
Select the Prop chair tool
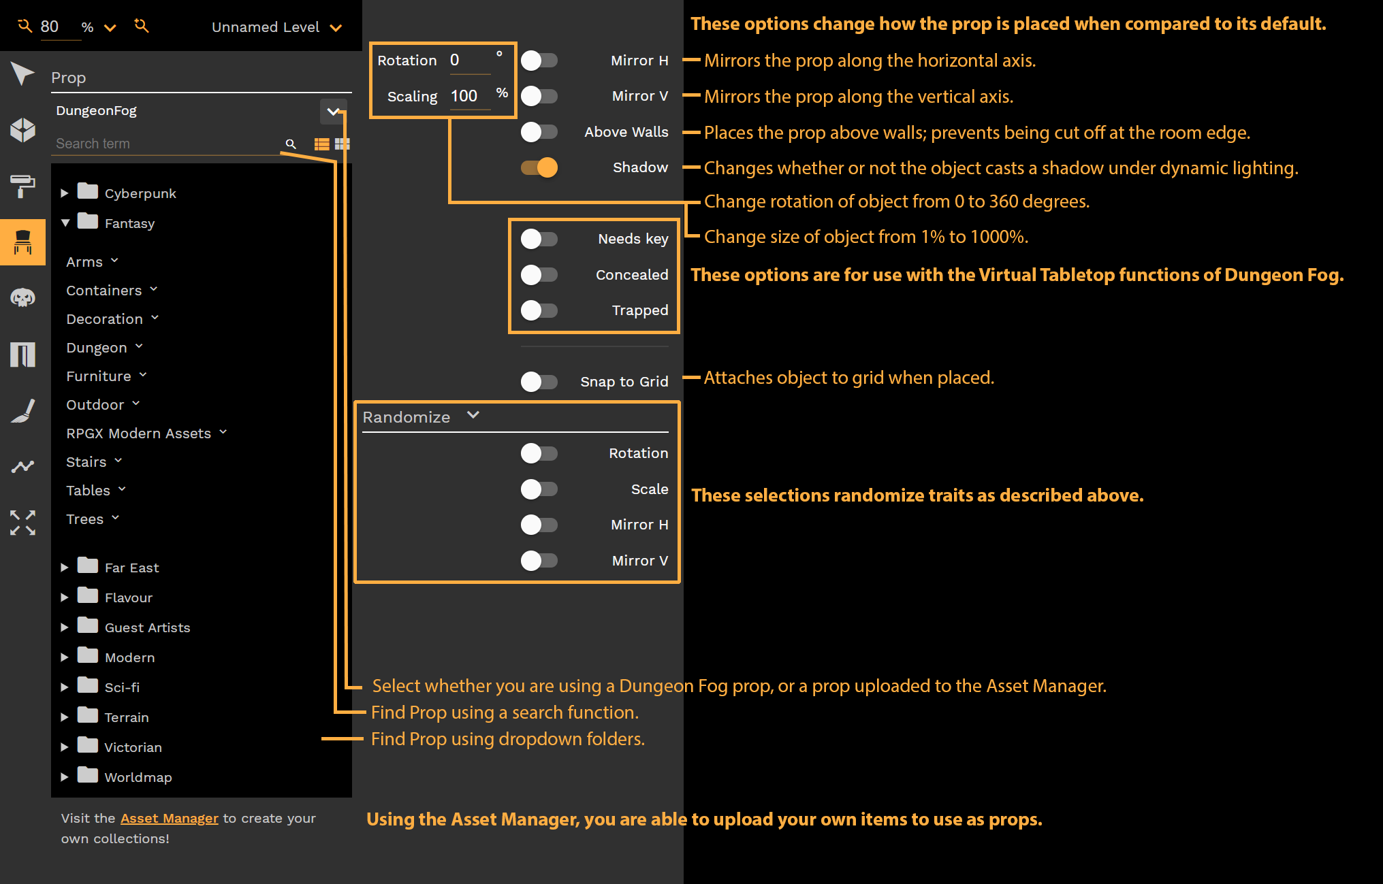(x=22, y=242)
